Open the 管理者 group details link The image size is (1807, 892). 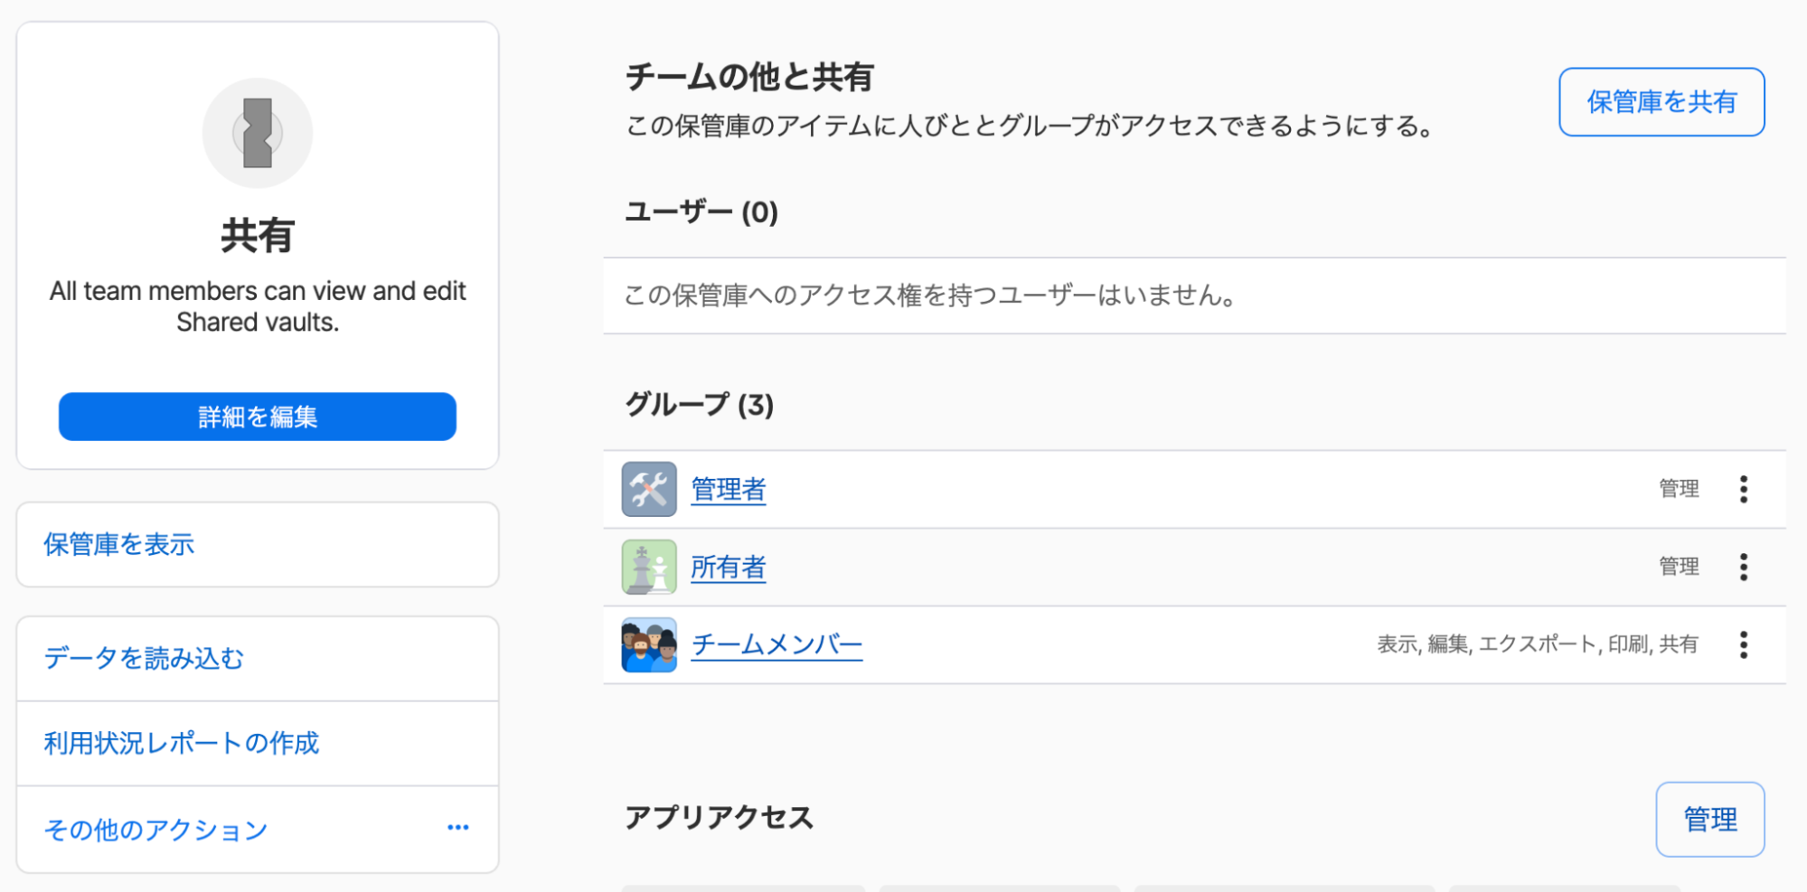(x=728, y=489)
